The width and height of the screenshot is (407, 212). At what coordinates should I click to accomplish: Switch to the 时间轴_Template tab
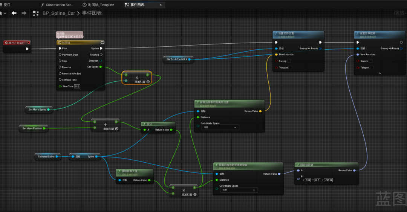coord(98,5)
